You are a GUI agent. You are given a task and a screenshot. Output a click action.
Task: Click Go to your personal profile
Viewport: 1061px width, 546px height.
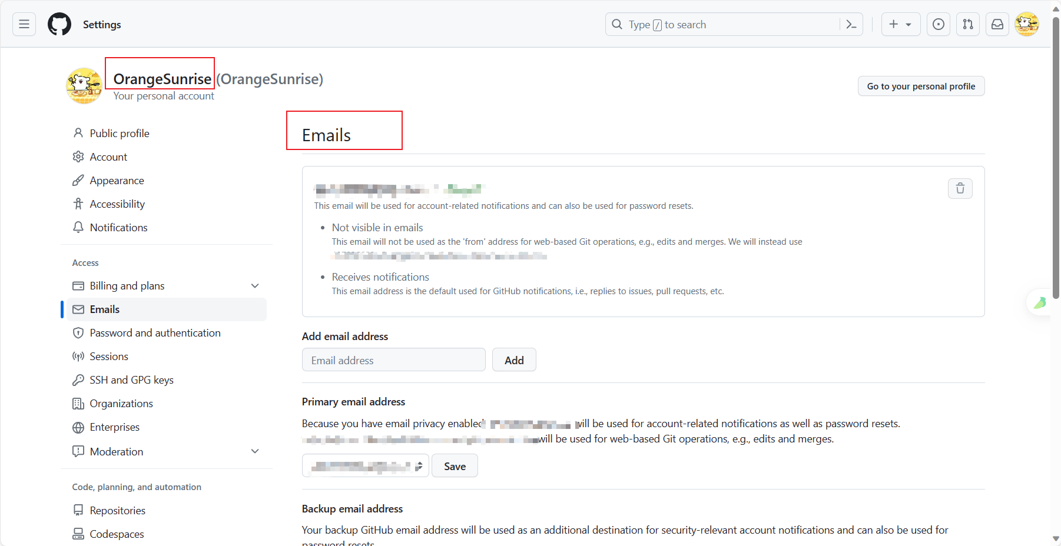921,86
